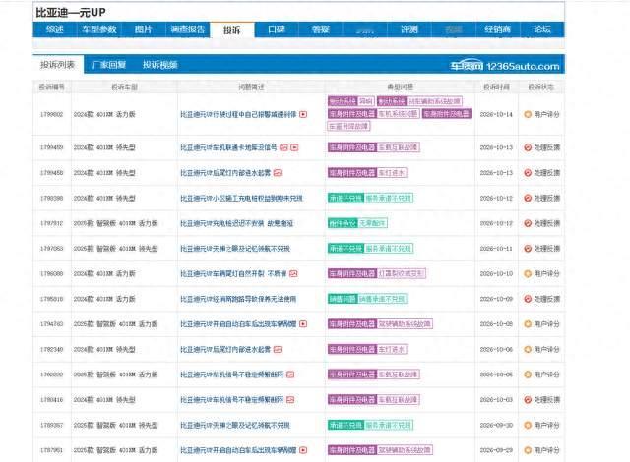This screenshot has width=630, height=462.
Task: Click the 投诉时间 column header
Action: tap(496, 87)
